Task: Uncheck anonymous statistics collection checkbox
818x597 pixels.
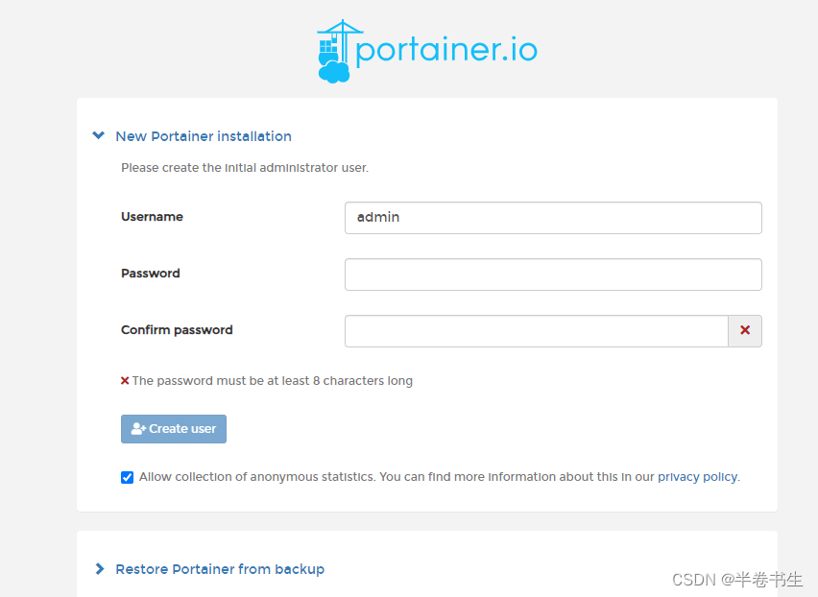Action: (127, 477)
